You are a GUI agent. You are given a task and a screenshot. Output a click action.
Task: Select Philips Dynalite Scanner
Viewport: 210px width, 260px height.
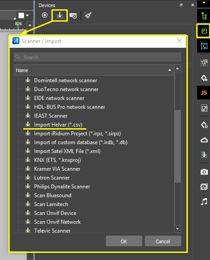pyautogui.click(x=62, y=187)
